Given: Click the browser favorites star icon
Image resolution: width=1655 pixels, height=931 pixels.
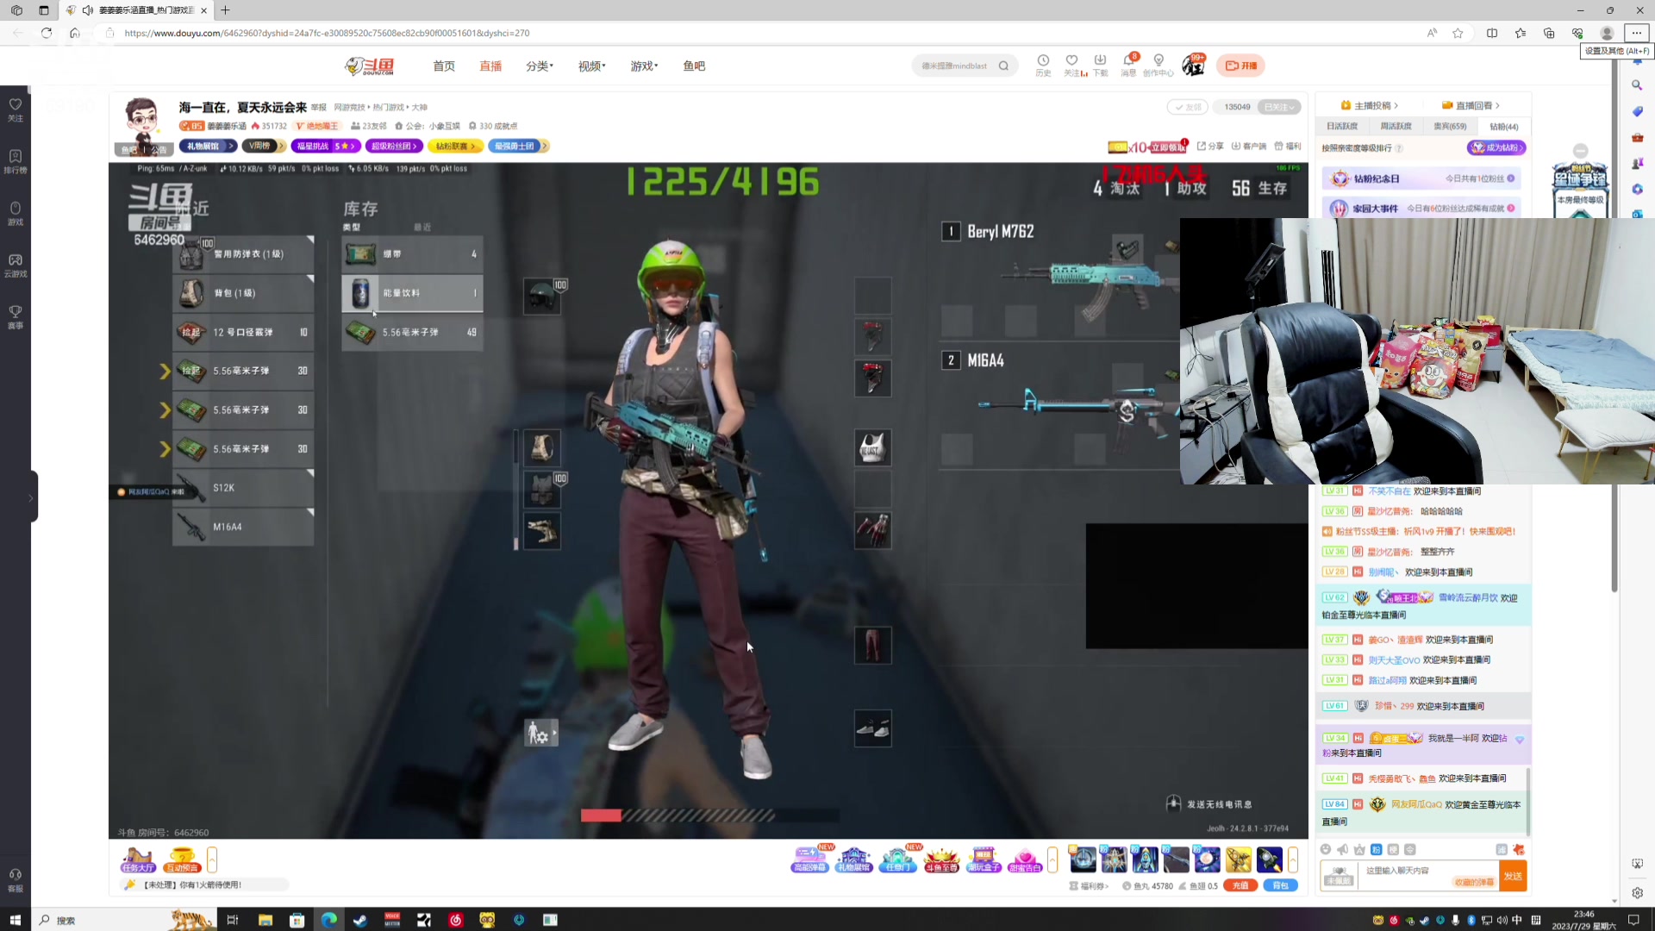Looking at the screenshot, I should (x=1458, y=33).
